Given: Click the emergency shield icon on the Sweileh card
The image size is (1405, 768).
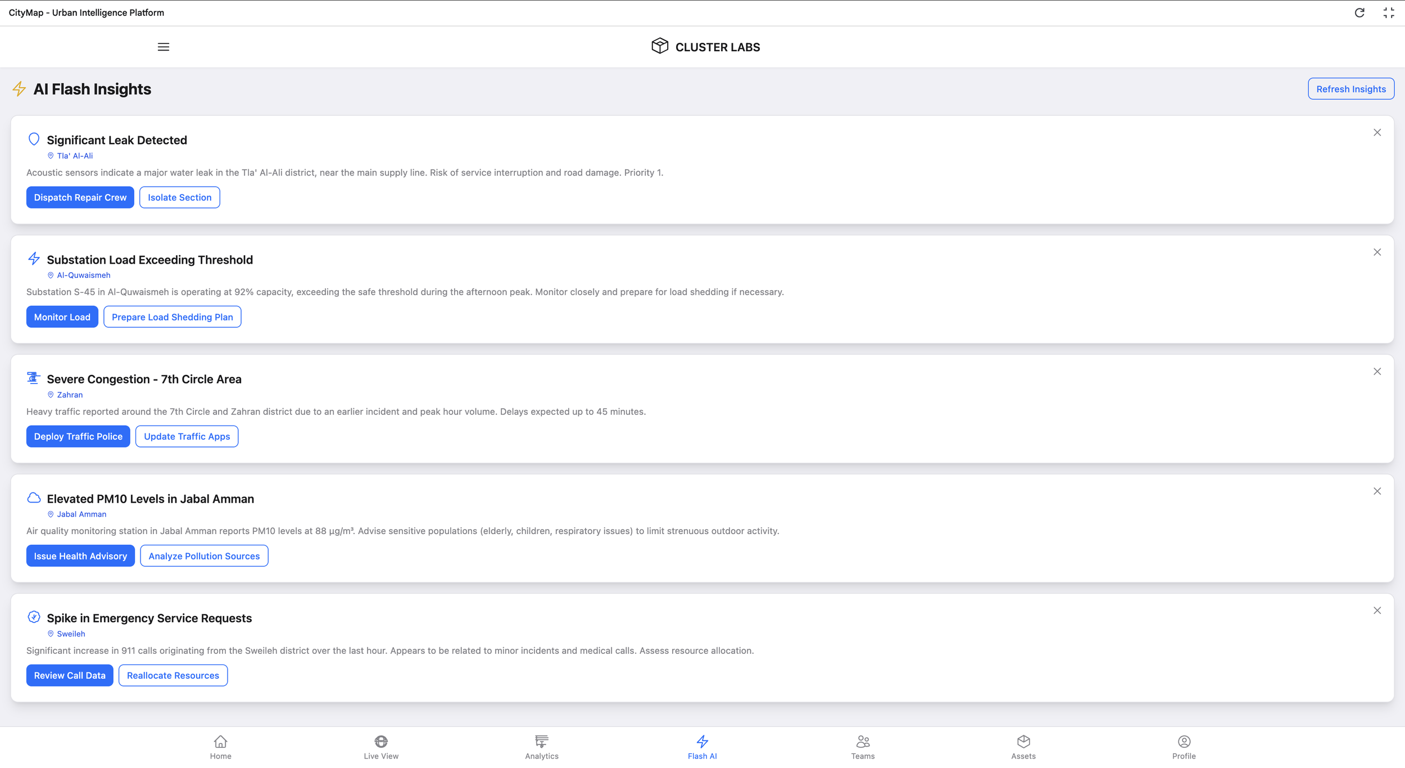Looking at the screenshot, I should (x=34, y=617).
